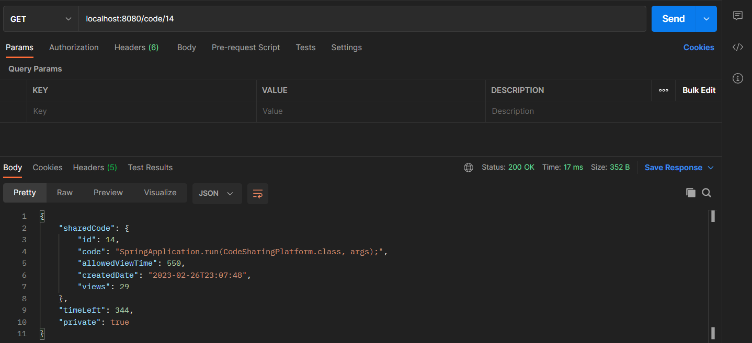Image resolution: width=752 pixels, height=343 pixels.
Task: Expand the Send button arrow options
Action: coord(707,19)
